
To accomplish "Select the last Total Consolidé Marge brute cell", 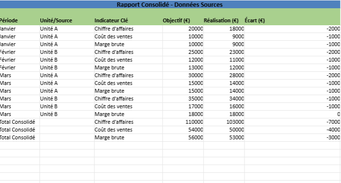I will 128,138.
